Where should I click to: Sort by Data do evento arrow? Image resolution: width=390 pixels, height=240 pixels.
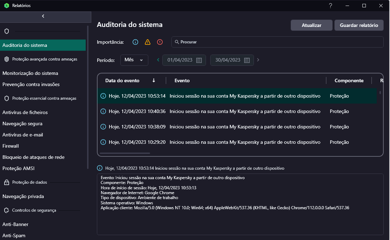pos(154,80)
